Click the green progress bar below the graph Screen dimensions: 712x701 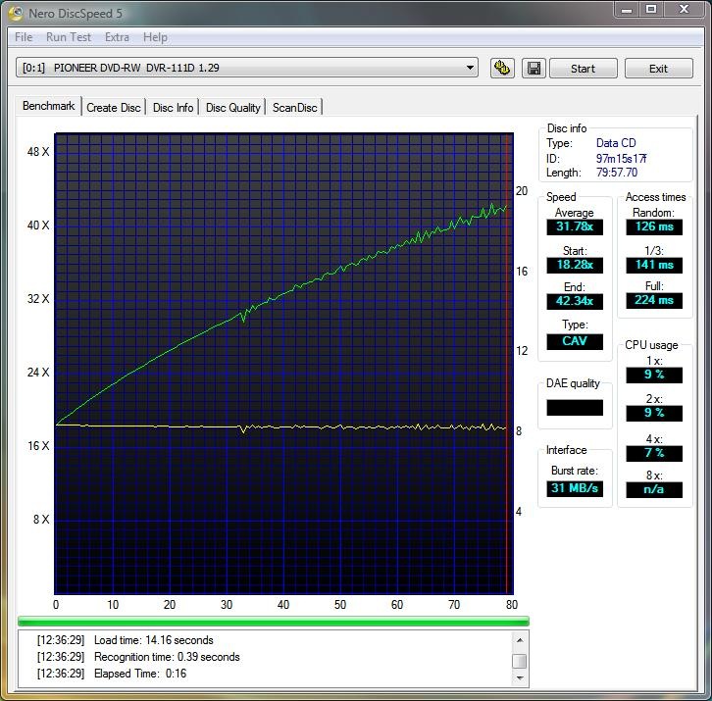pyautogui.click(x=274, y=621)
